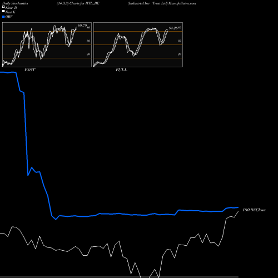Click the 'FAST' label under the chart
278x278 pixels.
click(x=30, y=70)
